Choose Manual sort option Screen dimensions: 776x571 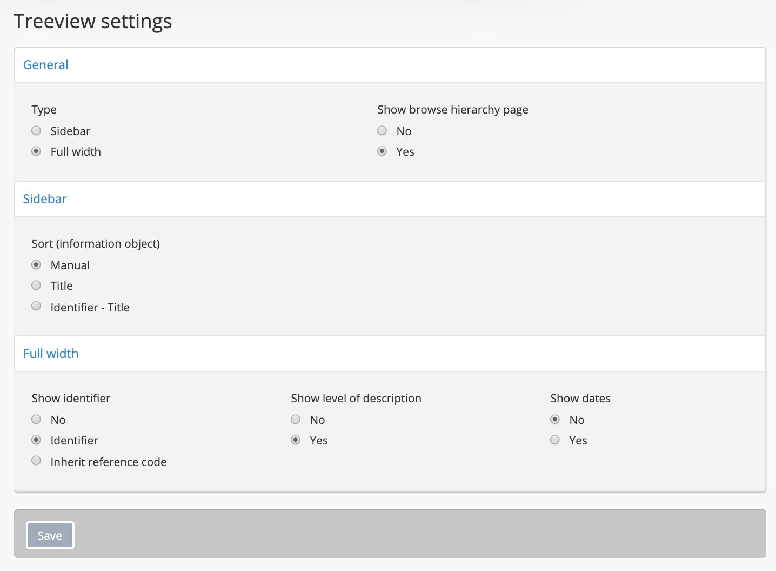pyautogui.click(x=36, y=265)
